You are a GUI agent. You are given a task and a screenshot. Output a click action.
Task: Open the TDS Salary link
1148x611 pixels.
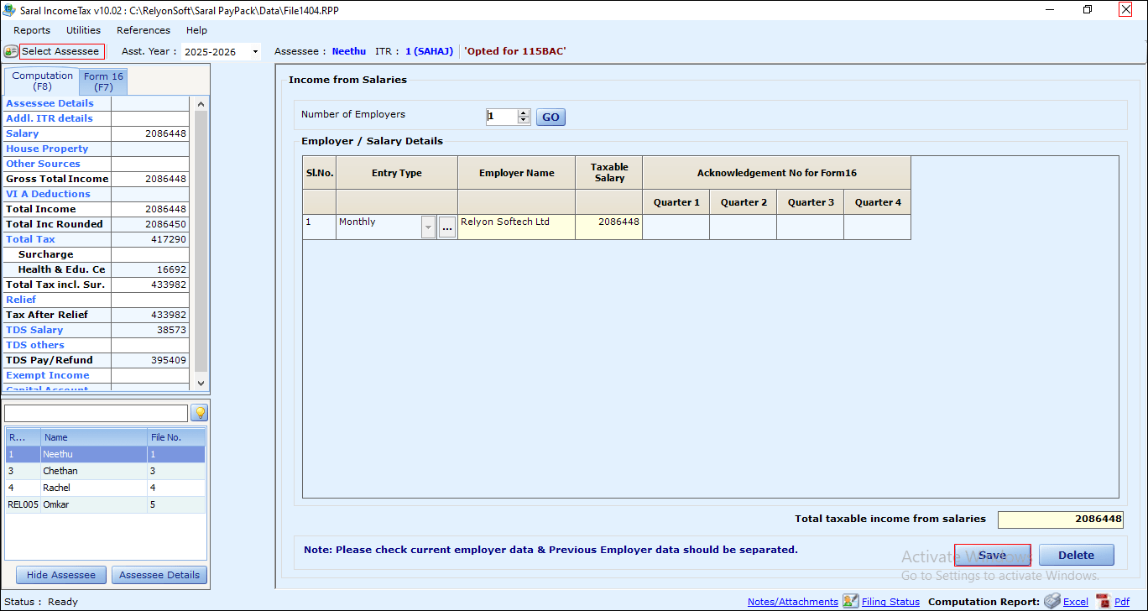[34, 330]
